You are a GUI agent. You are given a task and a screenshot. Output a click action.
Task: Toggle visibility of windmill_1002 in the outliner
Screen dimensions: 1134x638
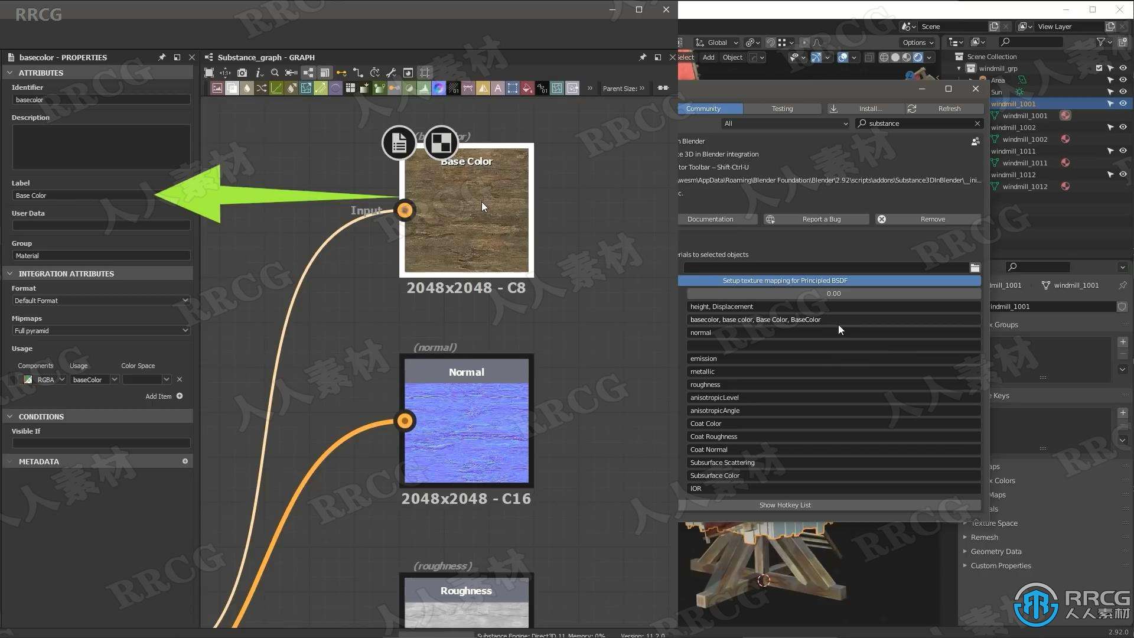(1123, 127)
